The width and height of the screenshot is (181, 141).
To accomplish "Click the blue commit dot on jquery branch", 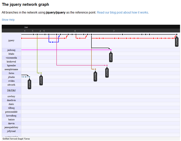I will (x=52, y=42).
